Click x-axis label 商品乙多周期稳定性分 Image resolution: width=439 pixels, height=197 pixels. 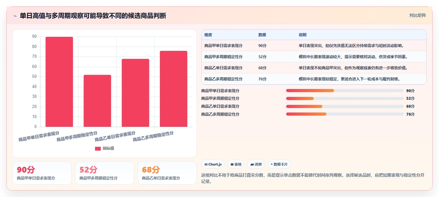pyautogui.click(x=153, y=136)
